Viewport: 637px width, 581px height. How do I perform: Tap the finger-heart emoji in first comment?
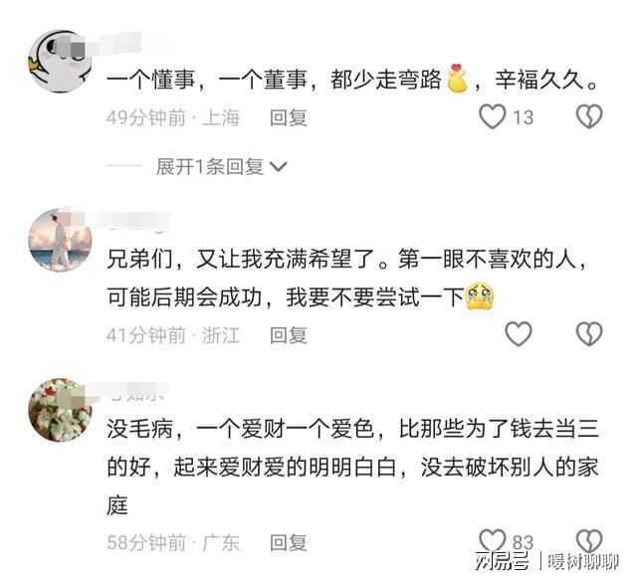click(457, 78)
